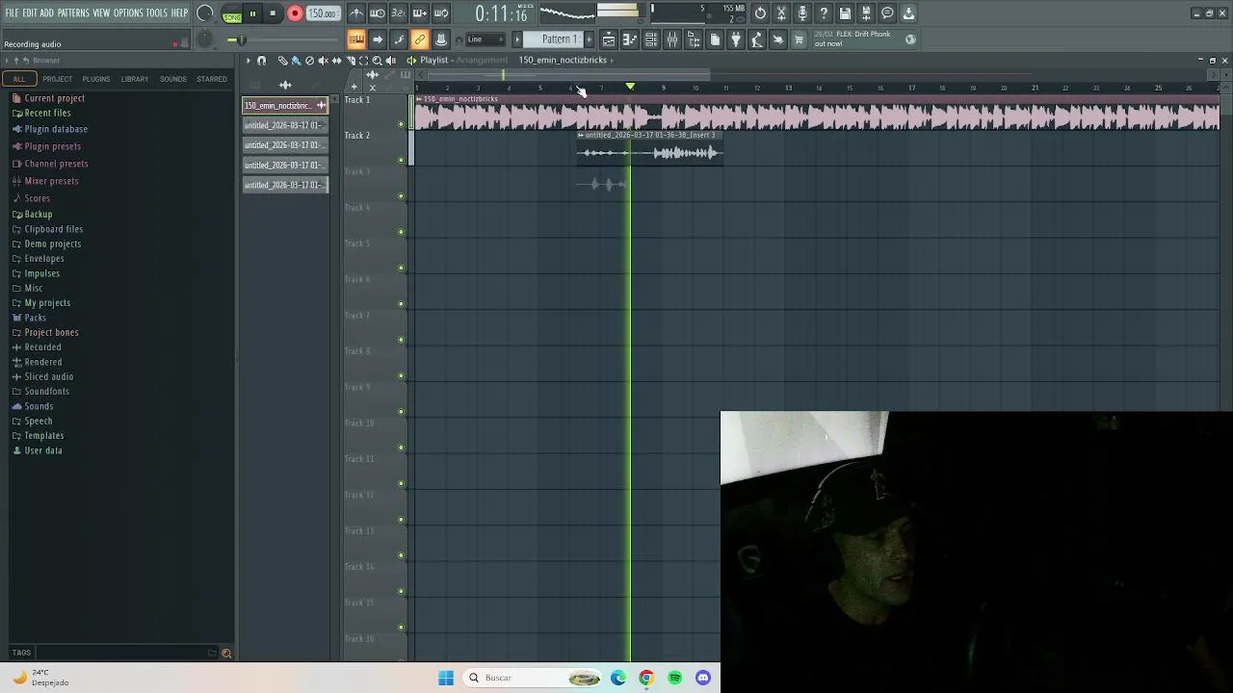Select the Slice tool in Playlist toolbar
1233x693 pixels.
click(x=351, y=61)
